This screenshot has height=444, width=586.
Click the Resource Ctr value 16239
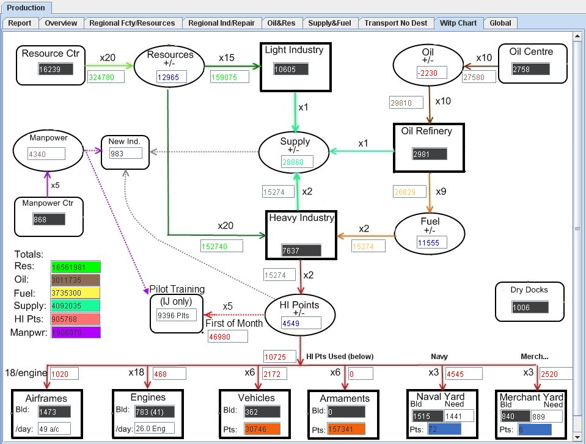[x=56, y=69]
